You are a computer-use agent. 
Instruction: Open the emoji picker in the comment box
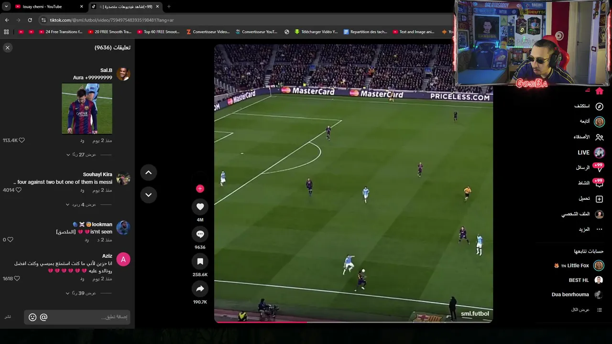pos(33,317)
